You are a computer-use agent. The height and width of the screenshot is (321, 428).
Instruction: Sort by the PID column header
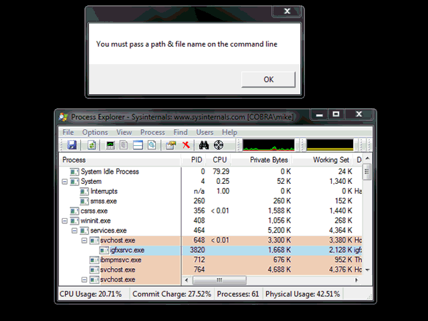193,160
